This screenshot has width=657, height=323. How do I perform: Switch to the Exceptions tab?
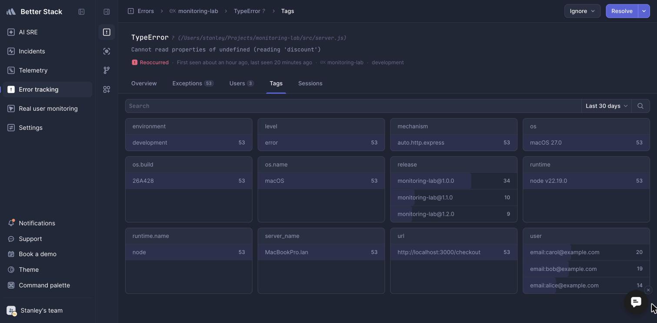tap(193, 83)
